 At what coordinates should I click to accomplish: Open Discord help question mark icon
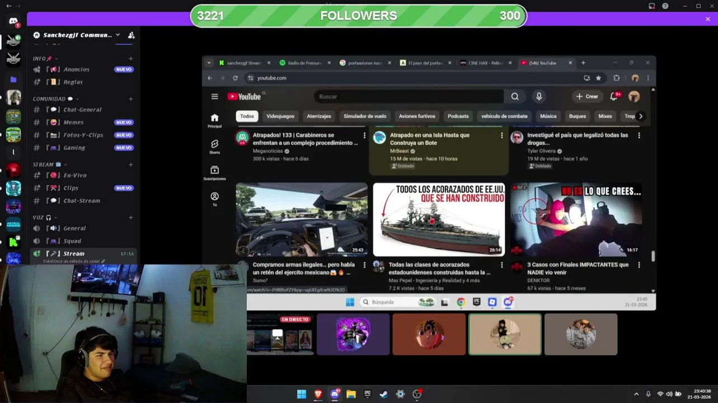point(665,6)
